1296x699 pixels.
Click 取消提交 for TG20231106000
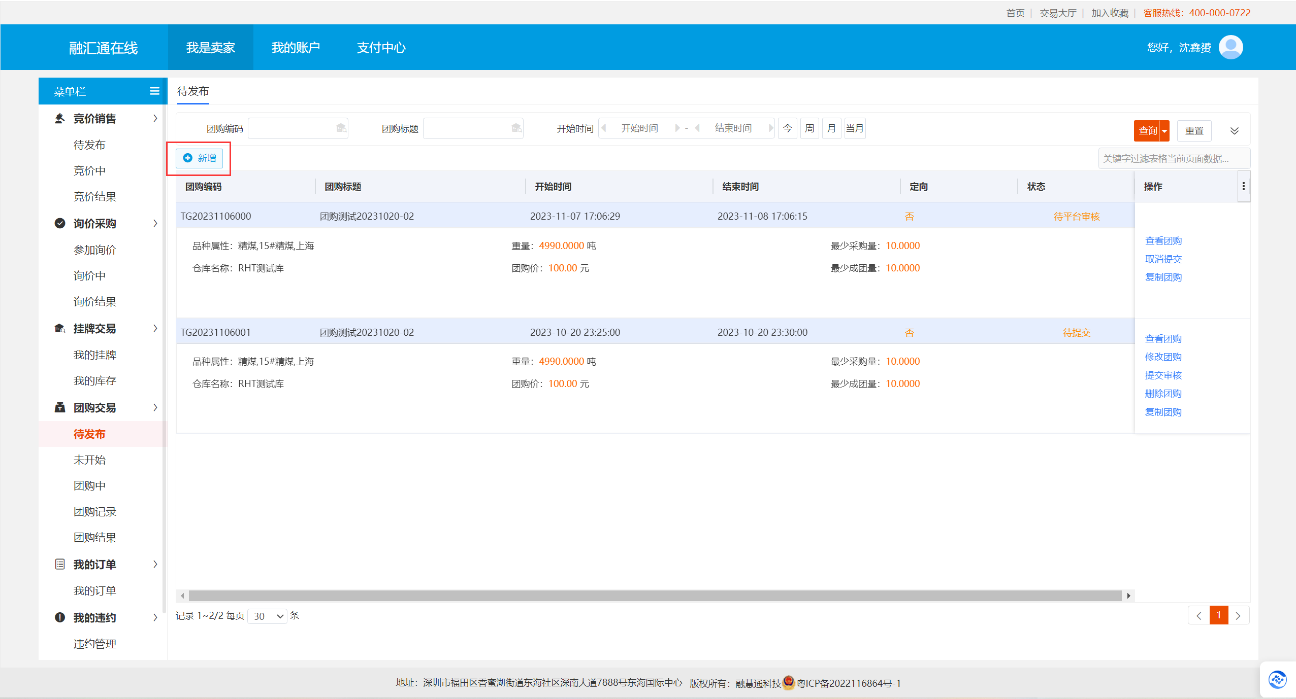[1163, 259]
